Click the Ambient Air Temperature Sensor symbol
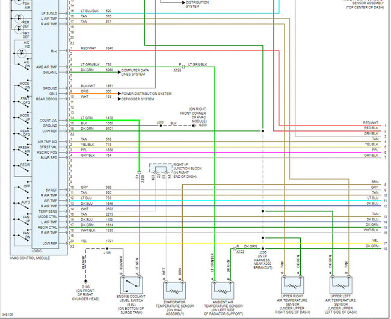This screenshot has width=391, height=319. [x=223, y=290]
